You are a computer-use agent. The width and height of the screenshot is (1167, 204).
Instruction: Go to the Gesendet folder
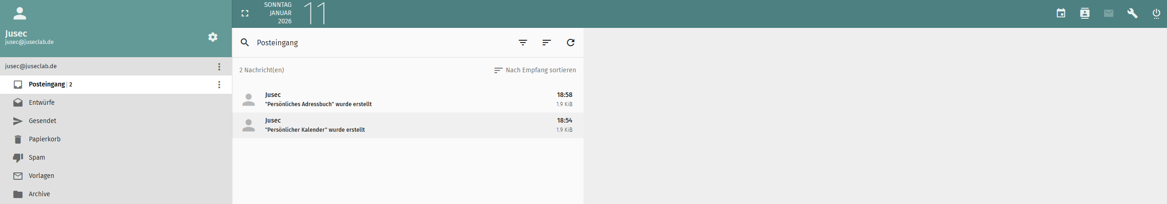tap(43, 121)
